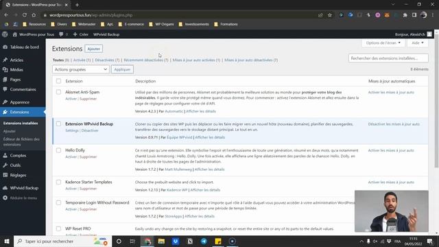Screen dimensions: 439x247
Task: Show details for Hello Dolly
Action: tap(209, 169)
